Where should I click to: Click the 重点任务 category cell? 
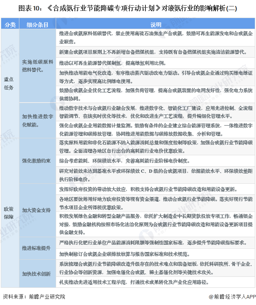click(x=10, y=83)
